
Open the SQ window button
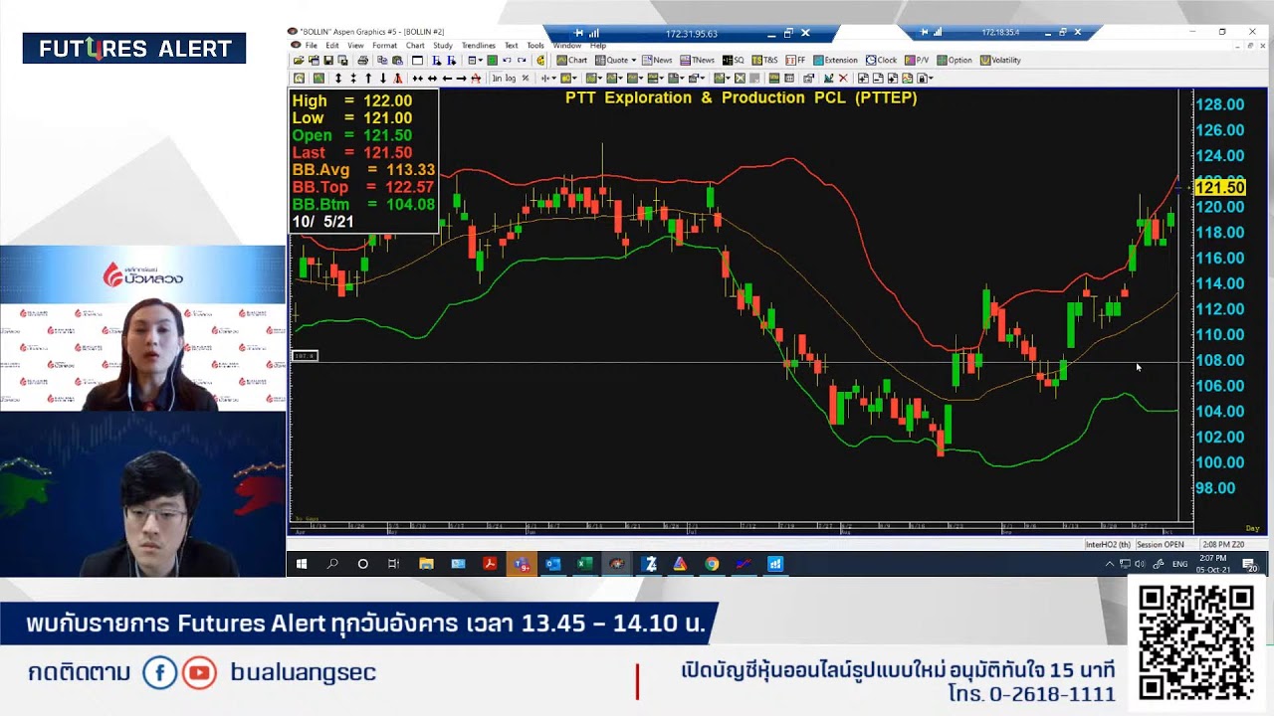(734, 60)
